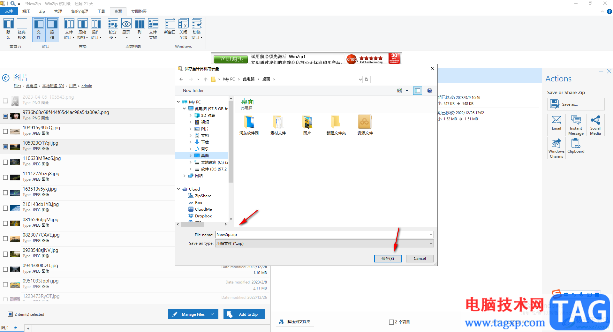613x332 pixels.
Task: Select the 经典视图 ribbon icon
Action: pos(22,29)
